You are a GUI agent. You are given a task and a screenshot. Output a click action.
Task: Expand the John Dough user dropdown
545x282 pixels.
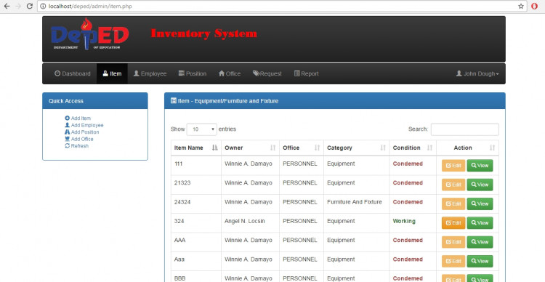477,73
